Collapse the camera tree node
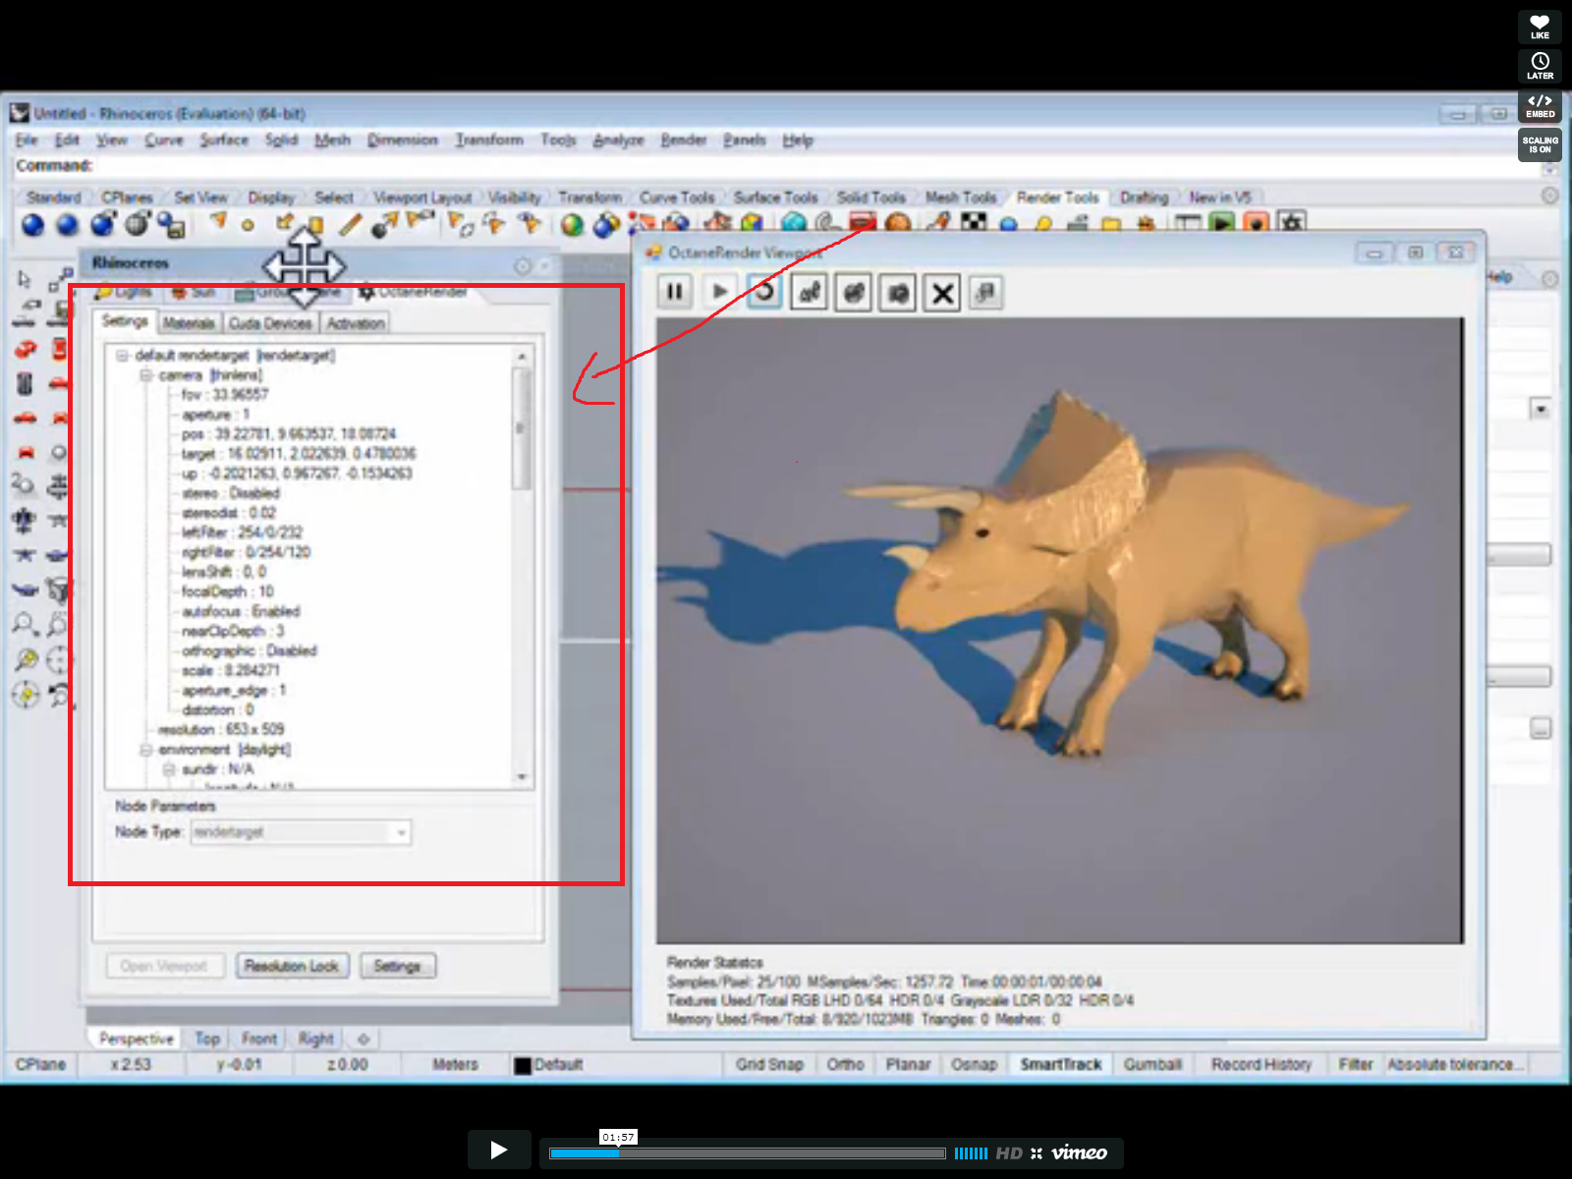The height and width of the screenshot is (1179, 1572). coord(145,375)
